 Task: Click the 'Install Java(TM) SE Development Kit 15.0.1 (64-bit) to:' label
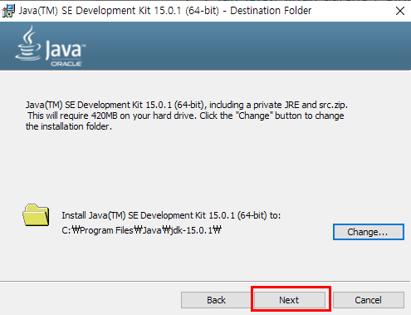pos(171,215)
